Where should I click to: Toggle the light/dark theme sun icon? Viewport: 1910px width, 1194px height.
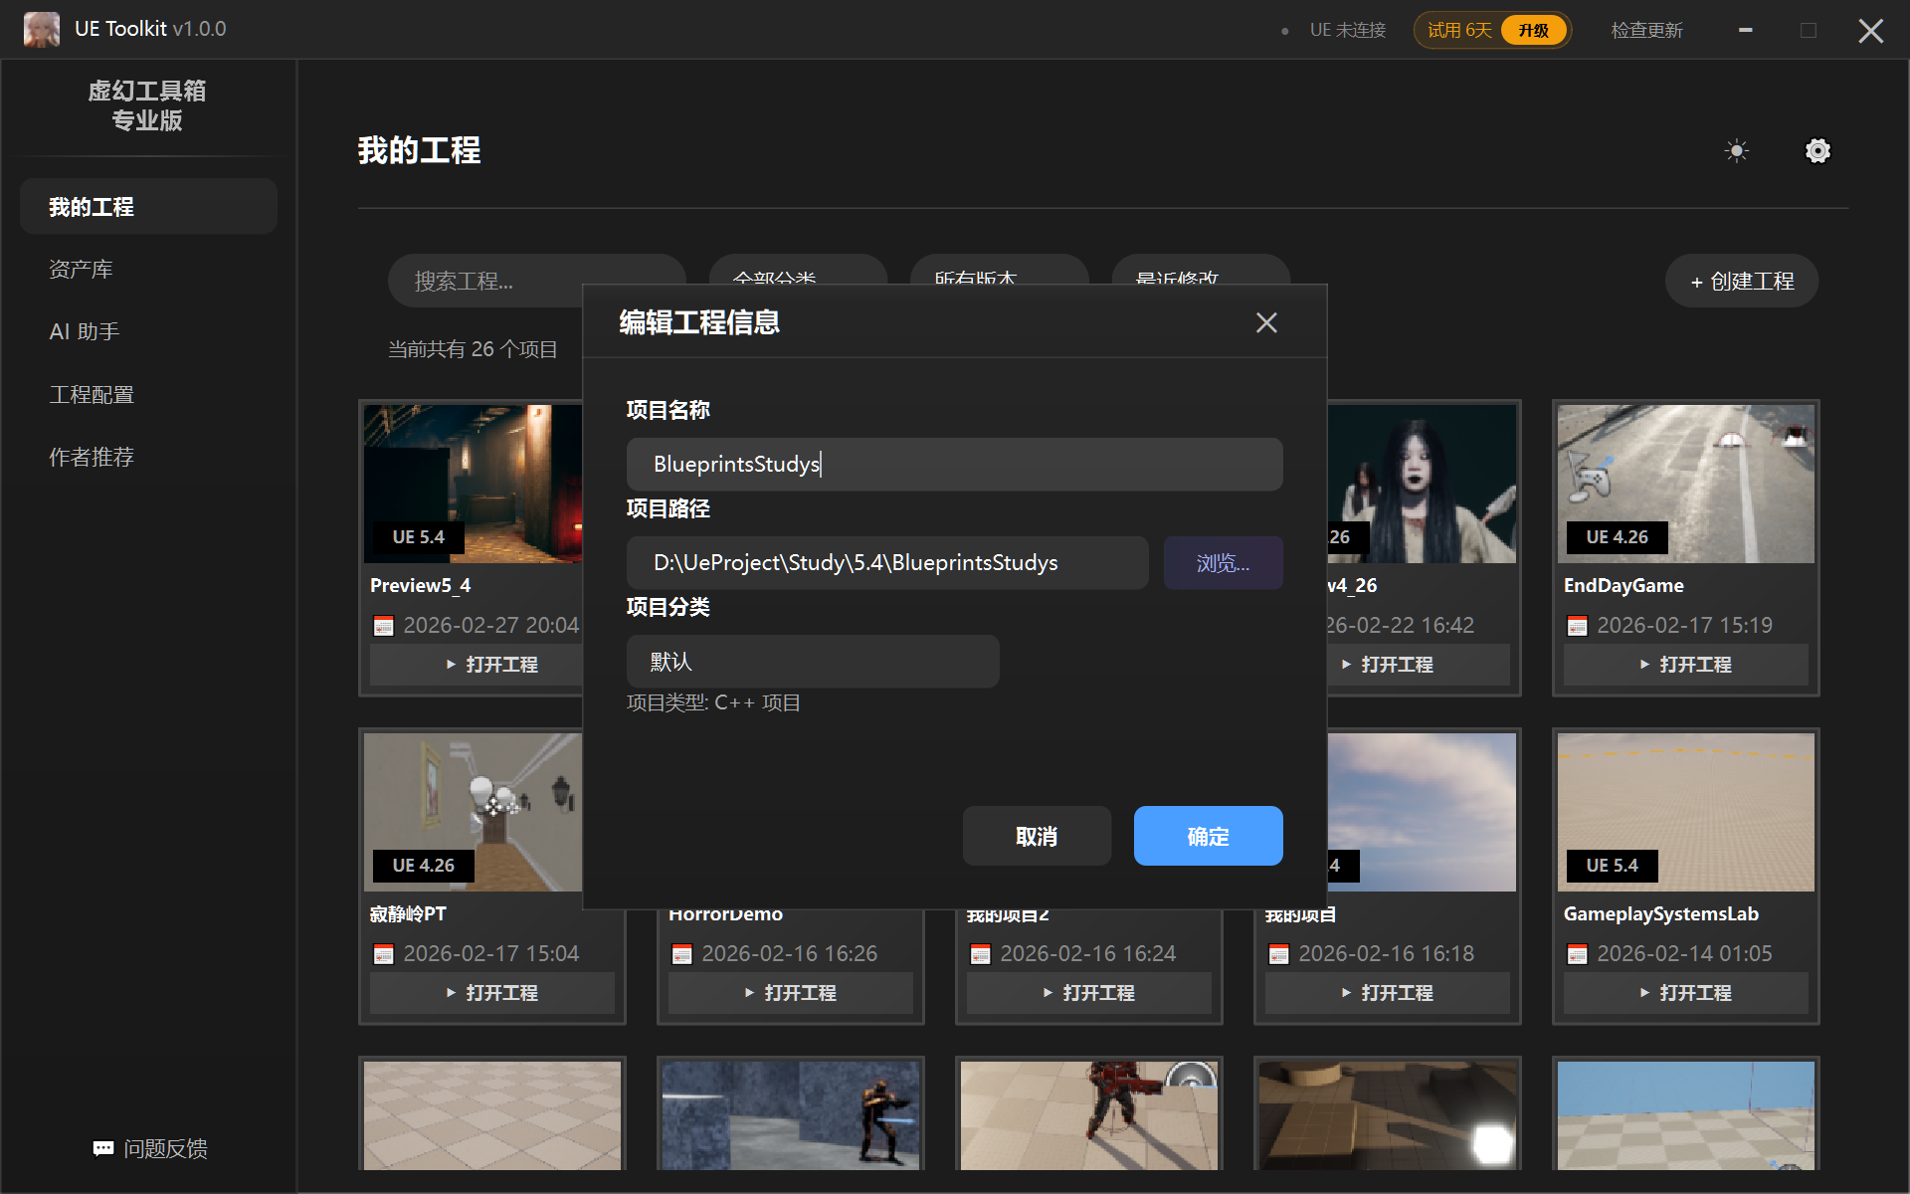1736,151
